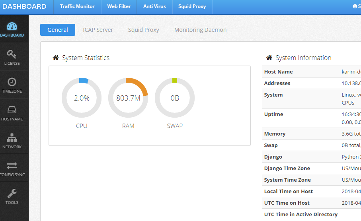Open the Dashboard sidebar icon
The image size is (361, 221).
12,27
